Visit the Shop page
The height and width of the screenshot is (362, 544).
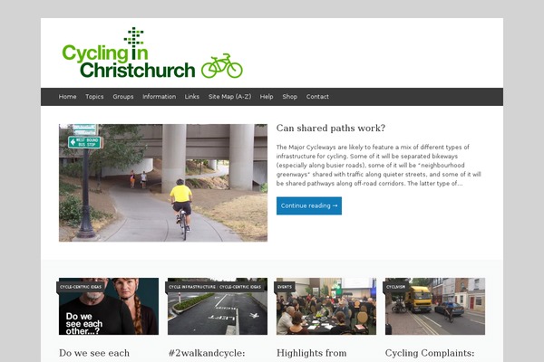tap(290, 97)
